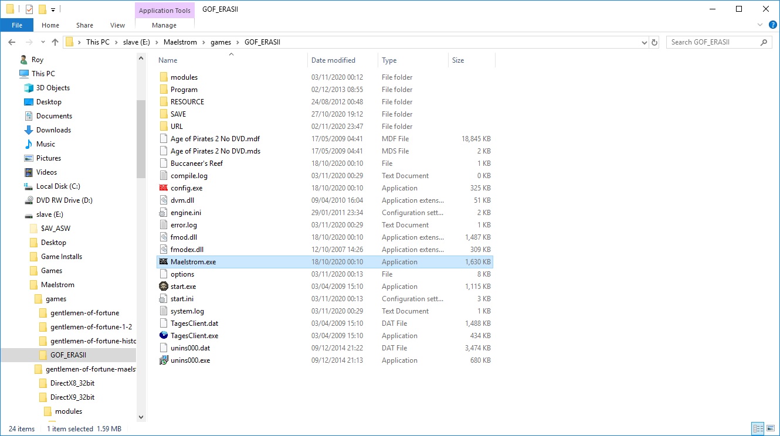The image size is (780, 436).
Task: Select the engine.ini settings file icon
Action: coord(164,213)
